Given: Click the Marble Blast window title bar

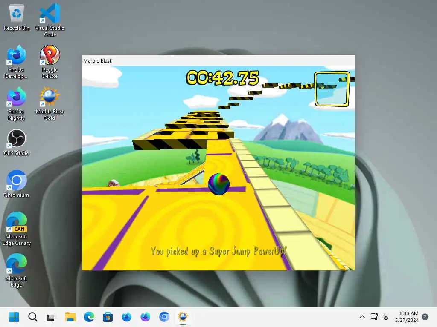Looking at the screenshot, I should coord(218,60).
